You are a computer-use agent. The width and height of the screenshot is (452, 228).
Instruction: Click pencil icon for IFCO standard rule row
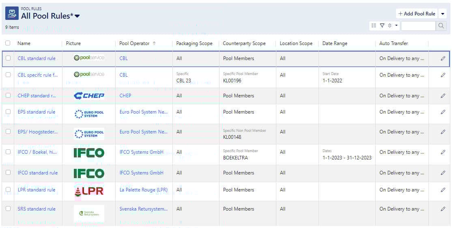pyautogui.click(x=443, y=173)
